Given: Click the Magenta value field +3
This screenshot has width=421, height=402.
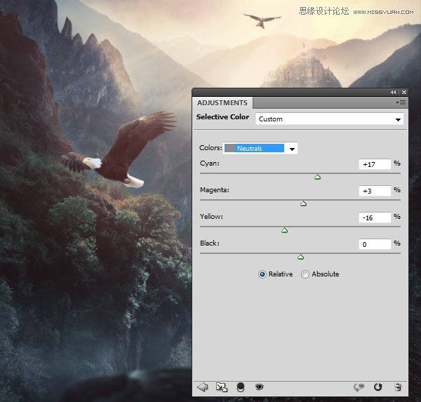Looking at the screenshot, I should pyautogui.click(x=375, y=191).
